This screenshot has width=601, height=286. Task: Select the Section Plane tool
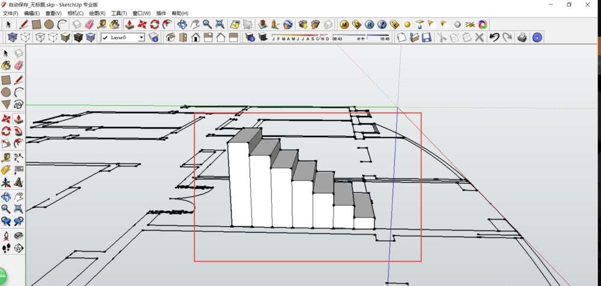coord(19,248)
